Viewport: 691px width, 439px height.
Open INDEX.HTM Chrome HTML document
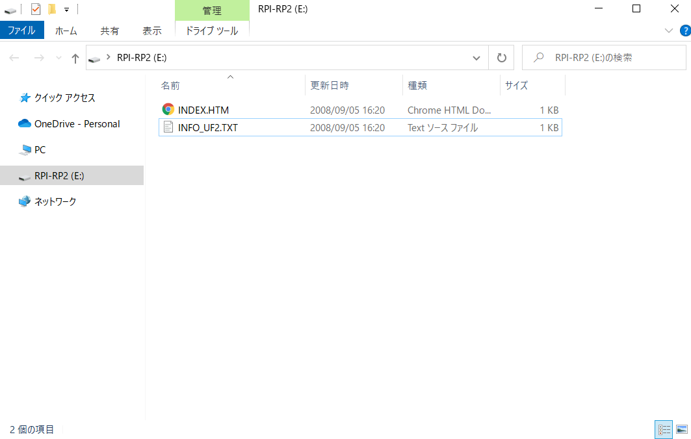(x=203, y=109)
